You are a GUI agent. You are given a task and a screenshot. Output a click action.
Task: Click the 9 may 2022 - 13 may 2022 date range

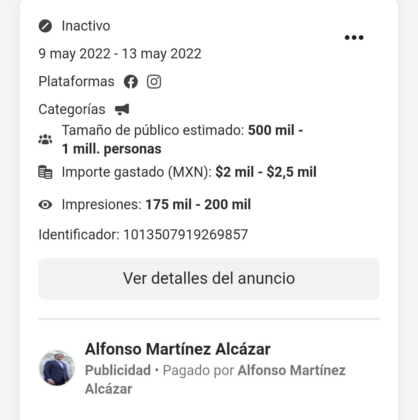click(x=120, y=54)
